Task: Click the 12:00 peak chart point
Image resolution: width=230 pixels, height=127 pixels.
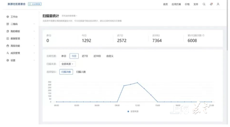Action: 137,83
